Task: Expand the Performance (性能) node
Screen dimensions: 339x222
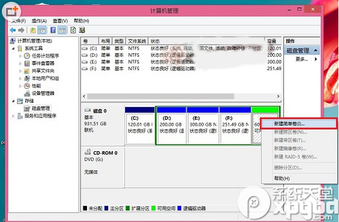Action: click(20, 86)
